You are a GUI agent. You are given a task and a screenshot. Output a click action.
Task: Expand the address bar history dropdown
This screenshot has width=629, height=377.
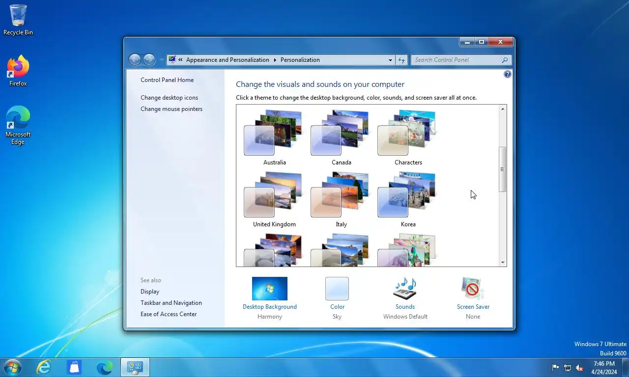[390, 60]
